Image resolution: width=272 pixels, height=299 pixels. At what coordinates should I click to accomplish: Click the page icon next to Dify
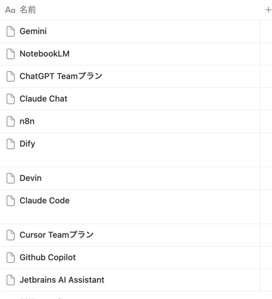tap(11, 144)
